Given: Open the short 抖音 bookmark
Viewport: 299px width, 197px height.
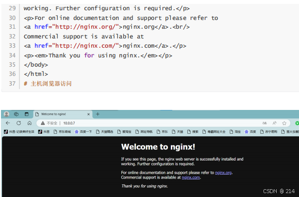Looking at the screenshot, I should [44, 132].
